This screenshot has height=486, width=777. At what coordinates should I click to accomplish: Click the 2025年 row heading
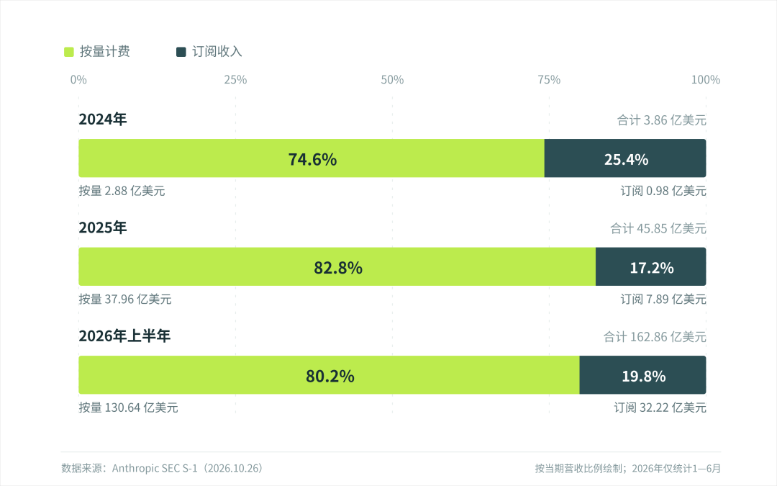pyautogui.click(x=103, y=228)
